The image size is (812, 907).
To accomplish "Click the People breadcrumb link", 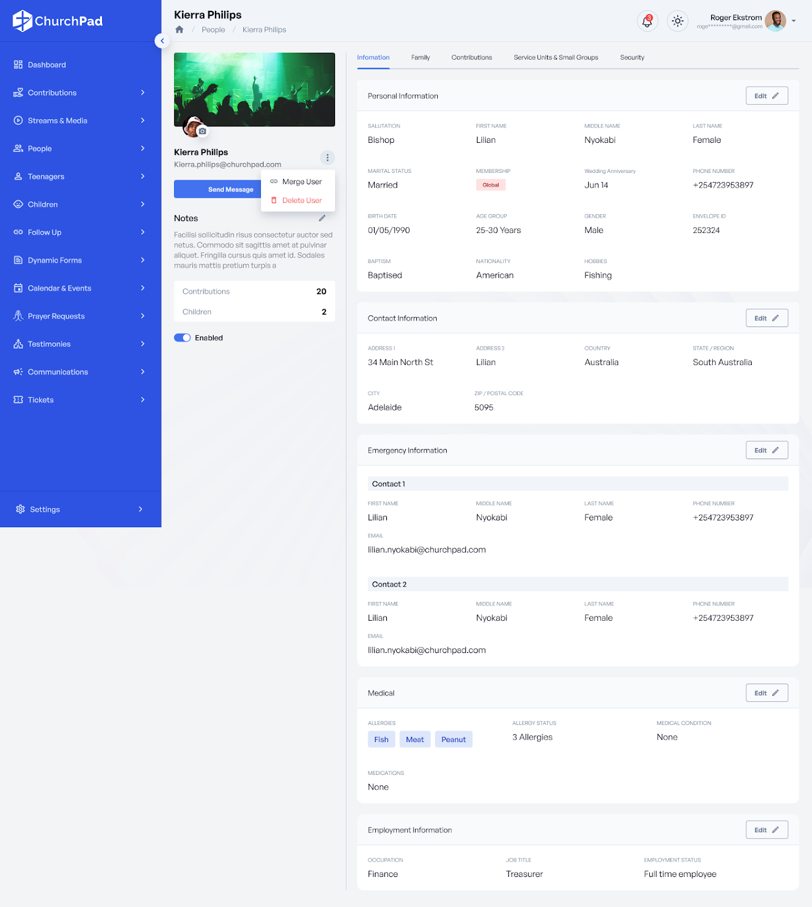I will point(213,29).
